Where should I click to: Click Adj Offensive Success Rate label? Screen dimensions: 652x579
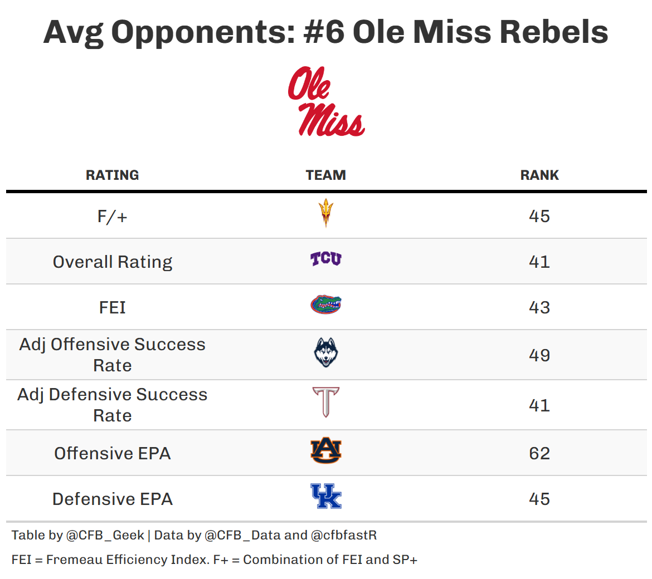click(x=113, y=355)
